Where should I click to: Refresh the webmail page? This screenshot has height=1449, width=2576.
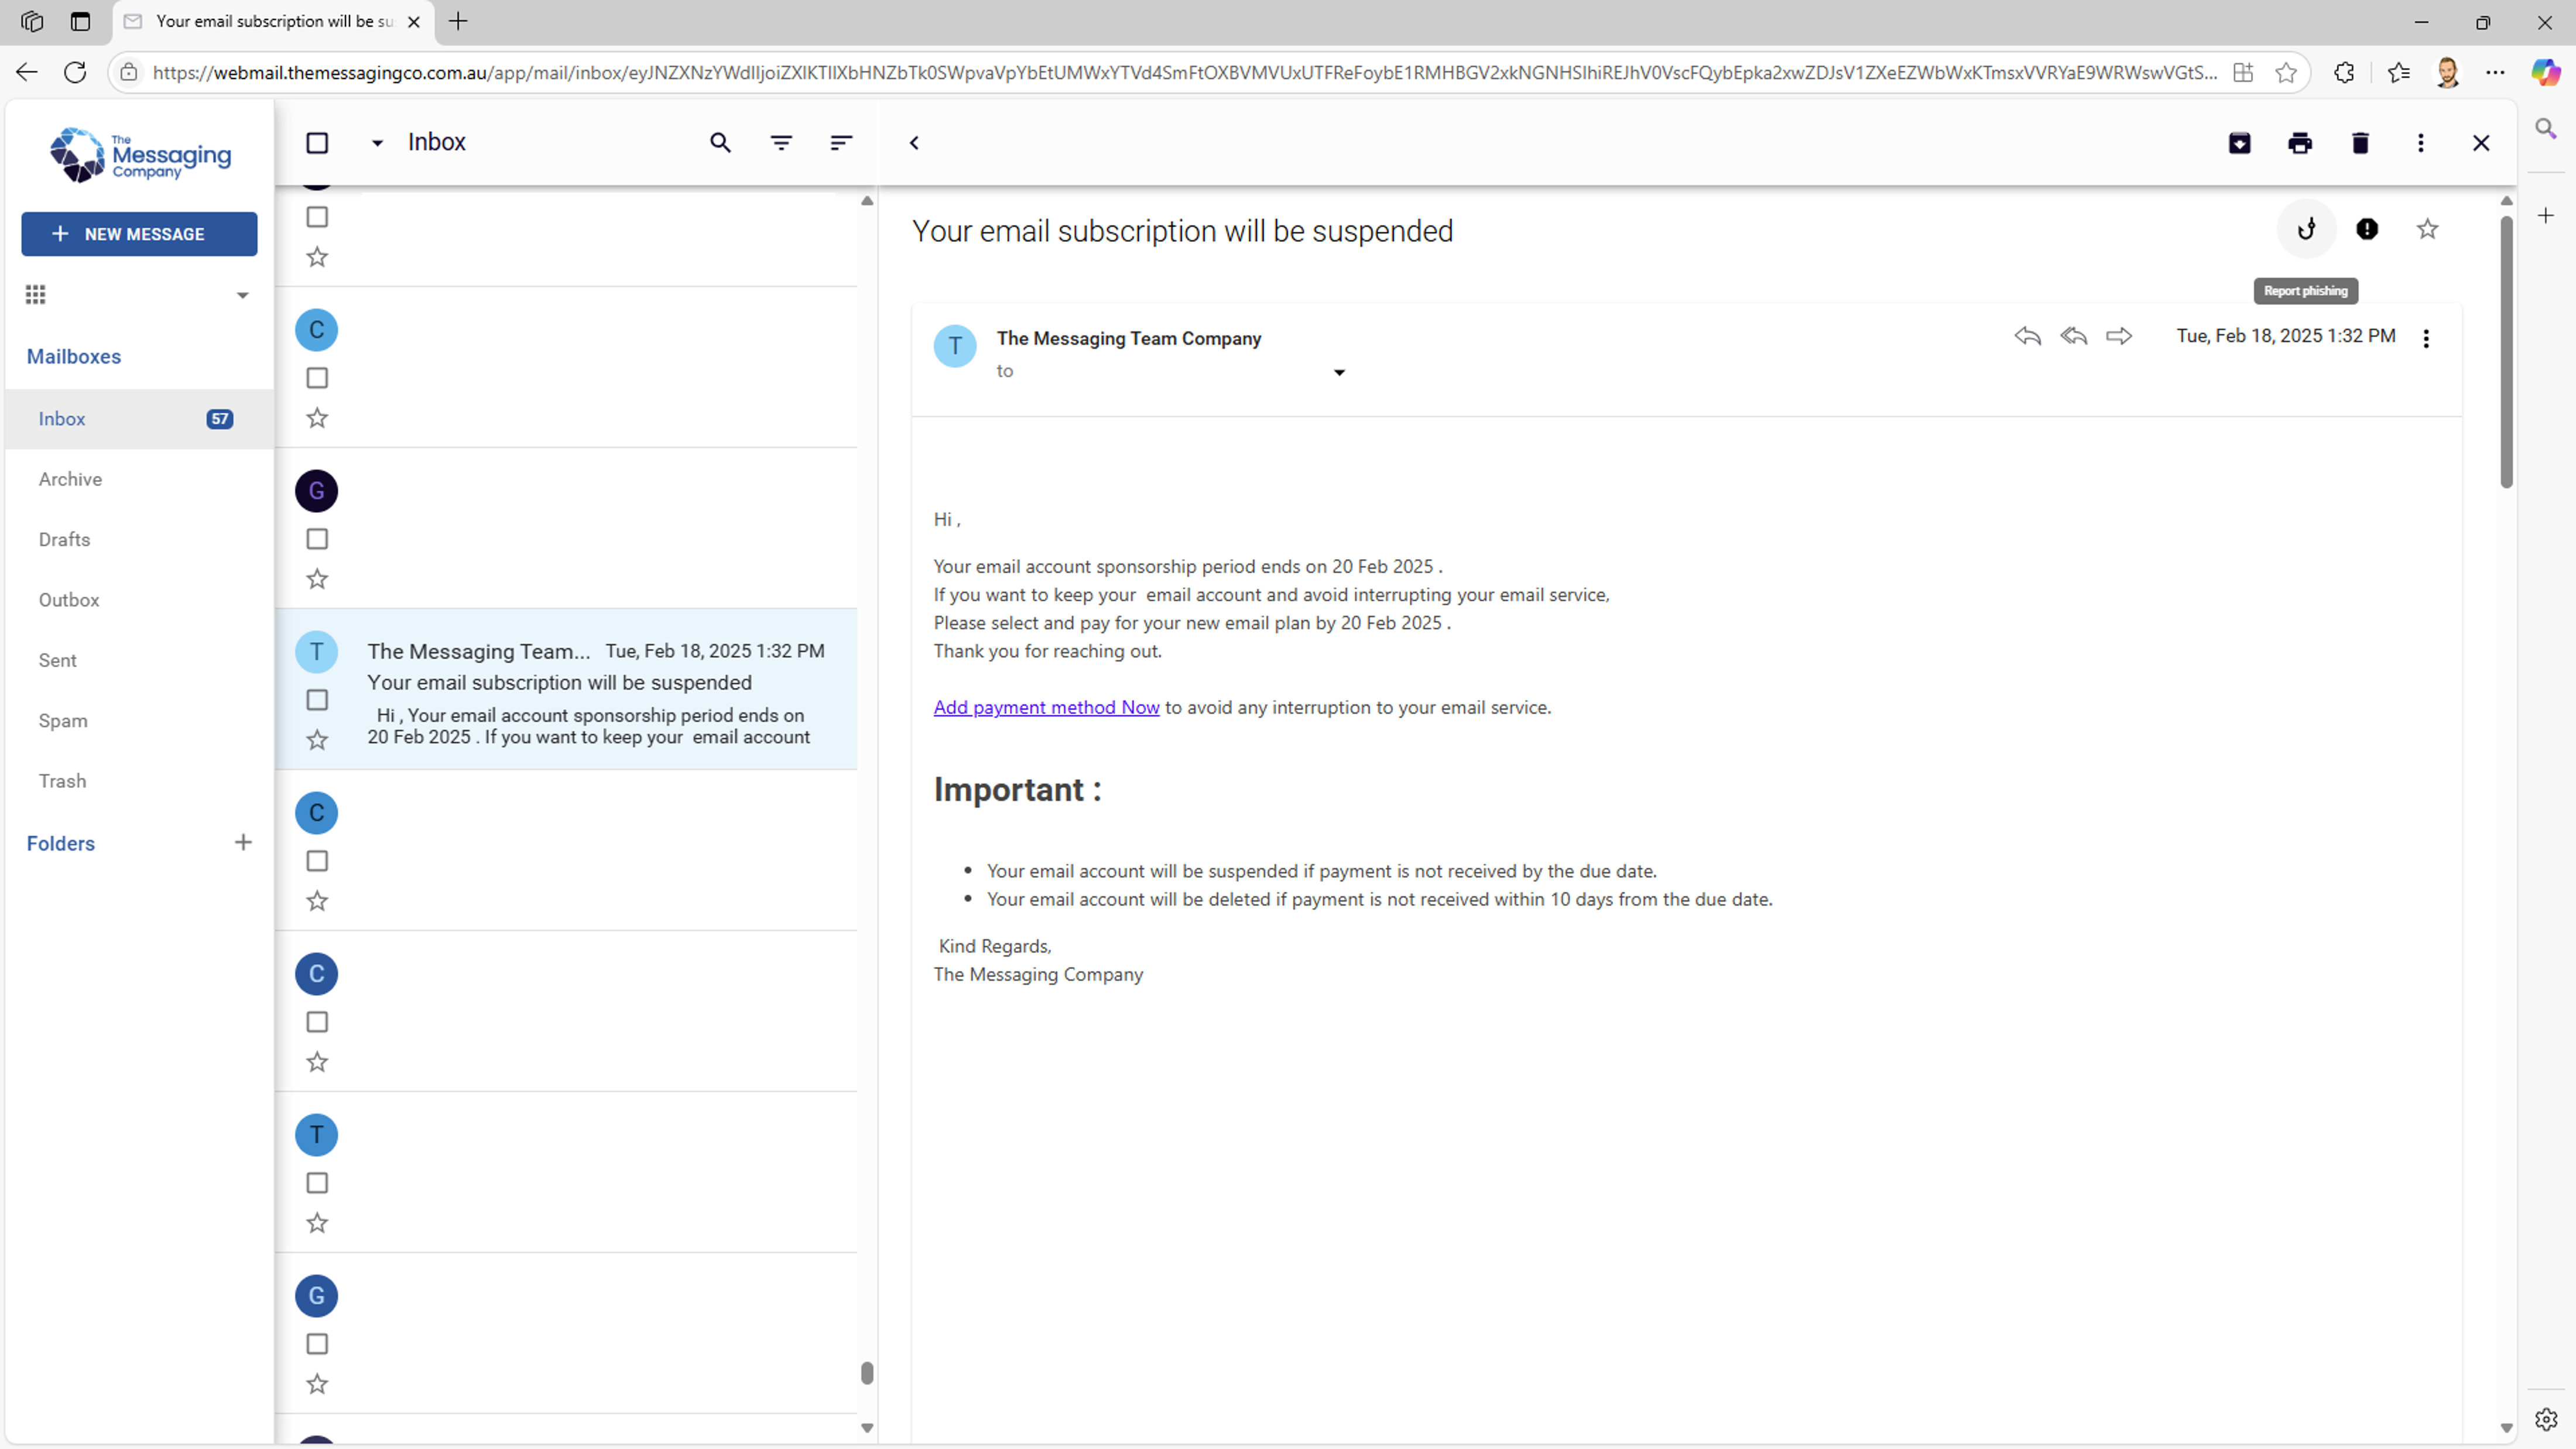pyautogui.click(x=75, y=72)
